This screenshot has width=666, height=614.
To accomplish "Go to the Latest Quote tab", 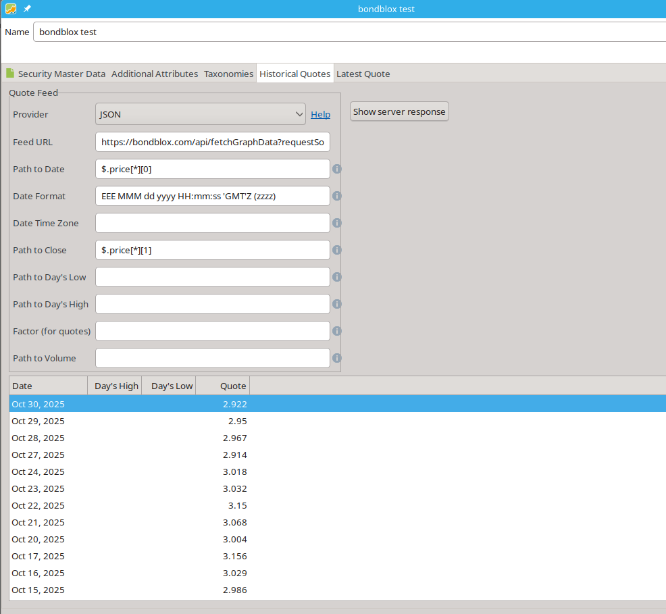I will pos(363,74).
